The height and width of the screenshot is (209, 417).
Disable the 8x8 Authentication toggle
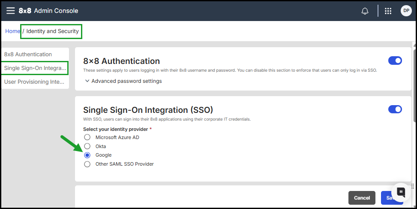395,61
